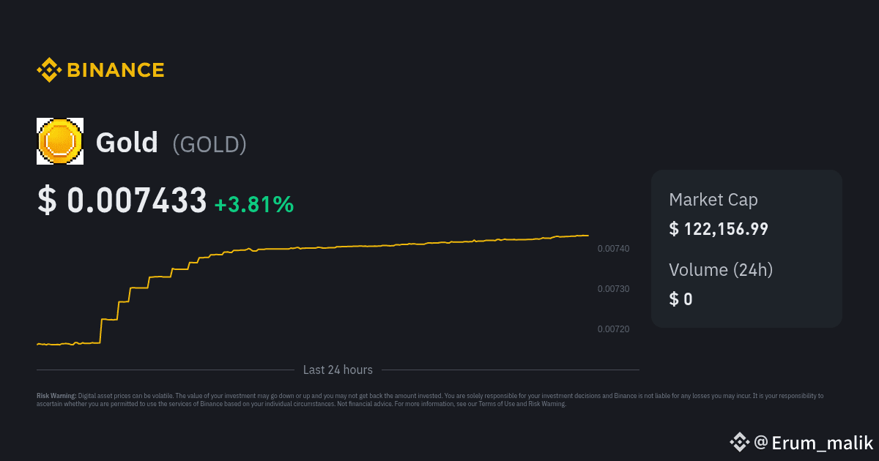Click the (GOLD) ticker symbol
Image resolution: width=879 pixels, height=461 pixels.
coord(209,144)
